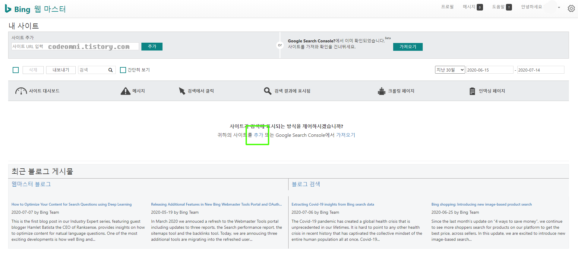Open the 도움말 menu item

click(x=498, y=7)
